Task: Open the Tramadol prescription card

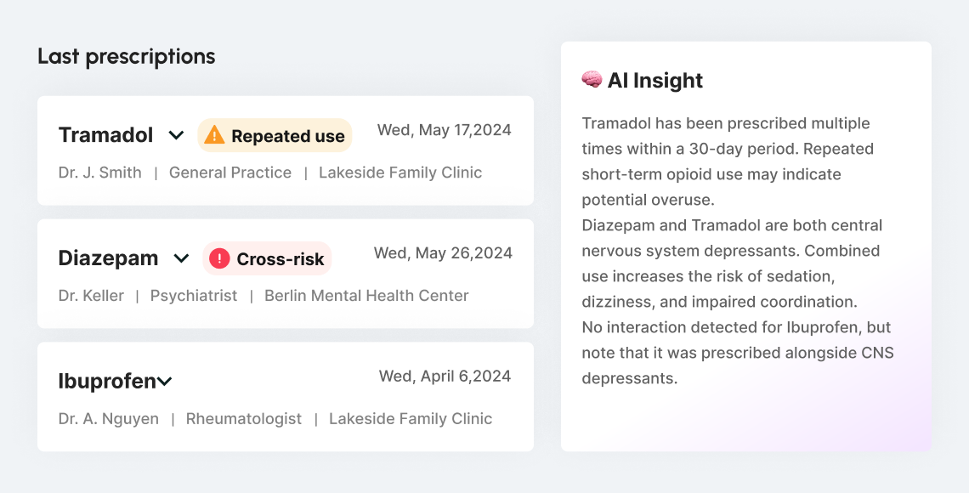Action: tap(286, 150)
